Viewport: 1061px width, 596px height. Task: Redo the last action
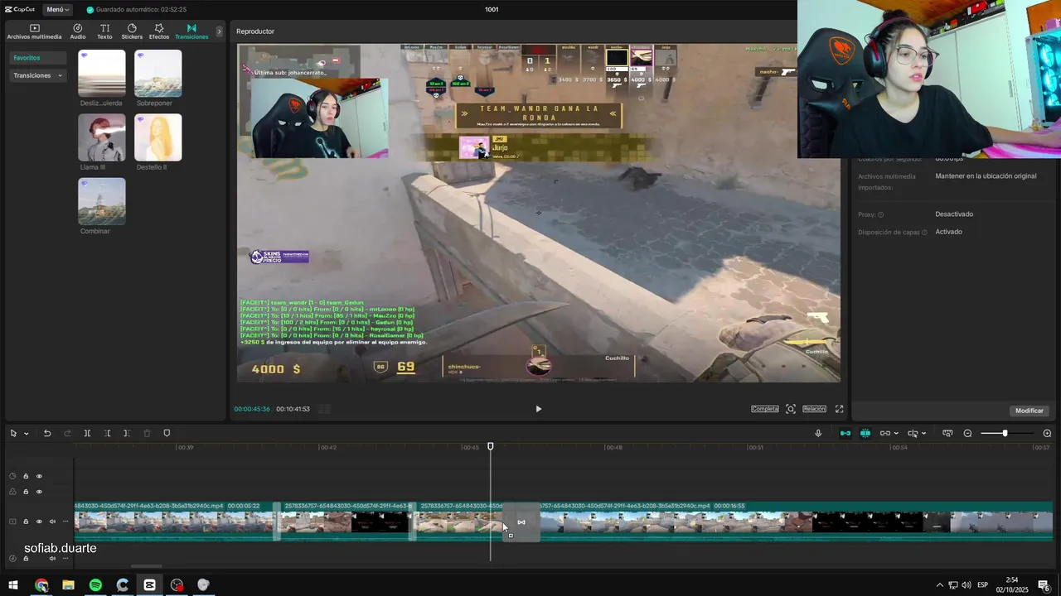click(67, 434)
